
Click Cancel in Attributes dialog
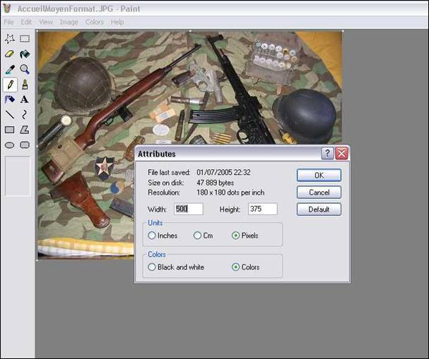click(319, 193)
